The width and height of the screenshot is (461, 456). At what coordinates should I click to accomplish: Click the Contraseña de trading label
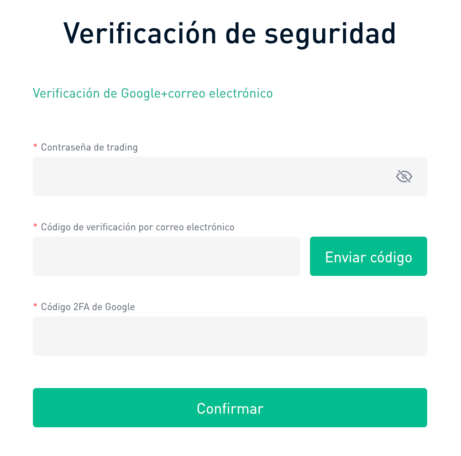(89, 147)
